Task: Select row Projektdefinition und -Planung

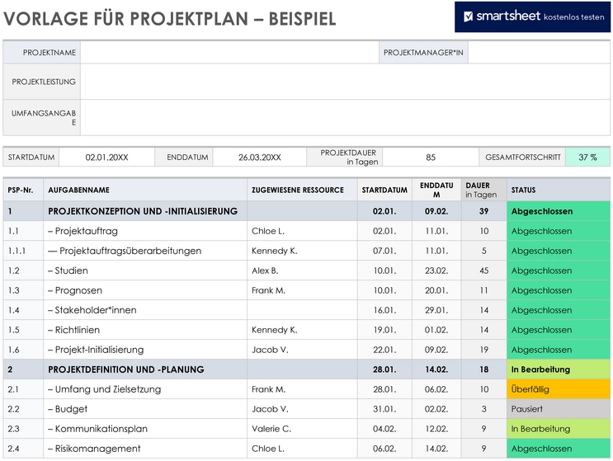Action: click(x=307, y=369)
